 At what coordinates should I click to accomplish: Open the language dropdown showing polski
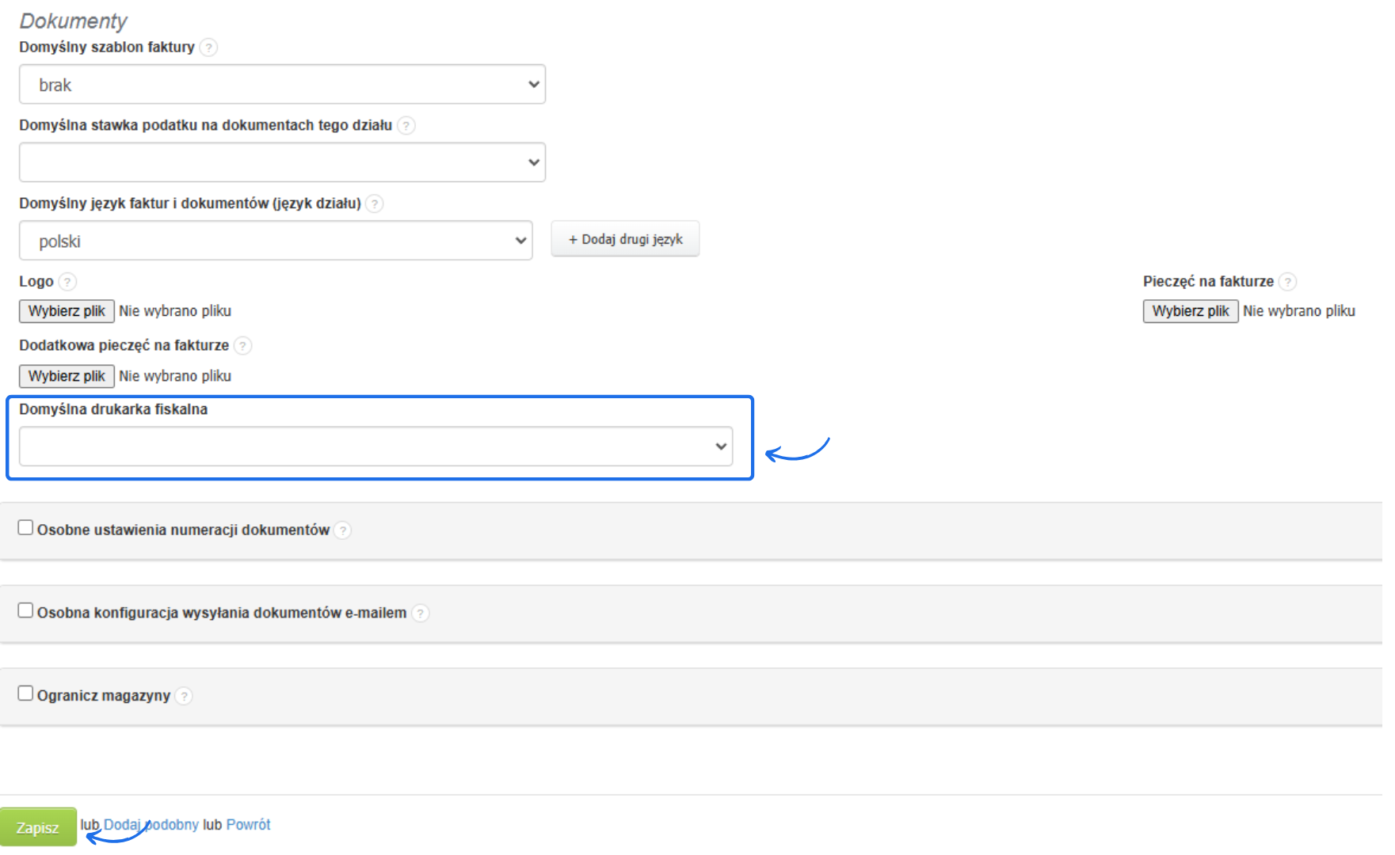point(276,241)
